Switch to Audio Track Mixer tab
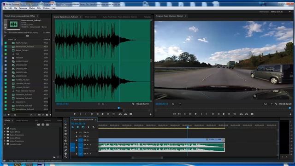Screen dimensions: 295x166 [x=120, y=17]
